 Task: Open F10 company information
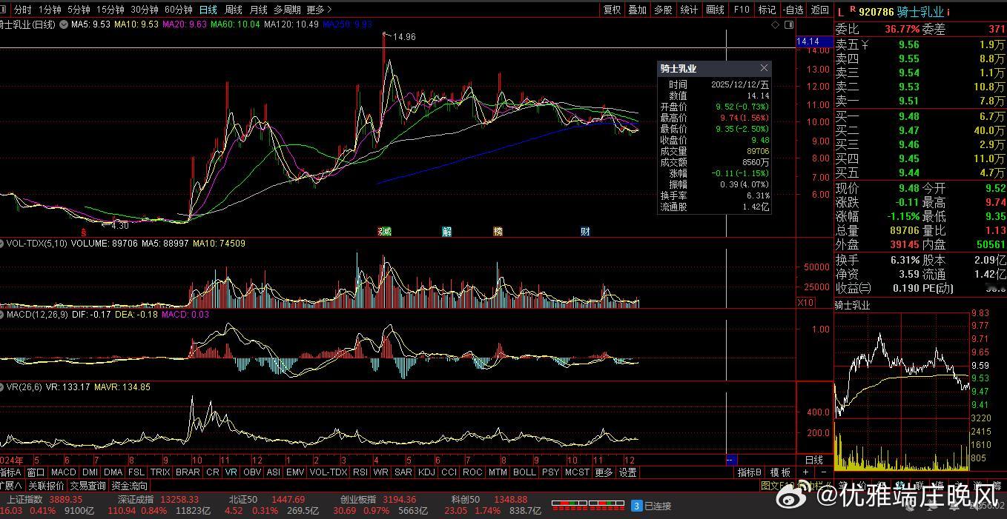click(741, 10)
